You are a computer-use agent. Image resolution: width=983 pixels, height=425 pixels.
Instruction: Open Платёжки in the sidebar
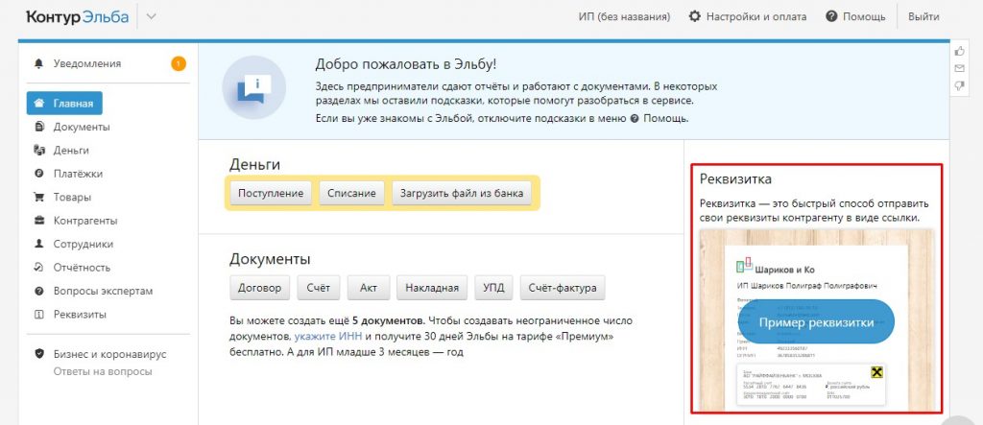78,174
